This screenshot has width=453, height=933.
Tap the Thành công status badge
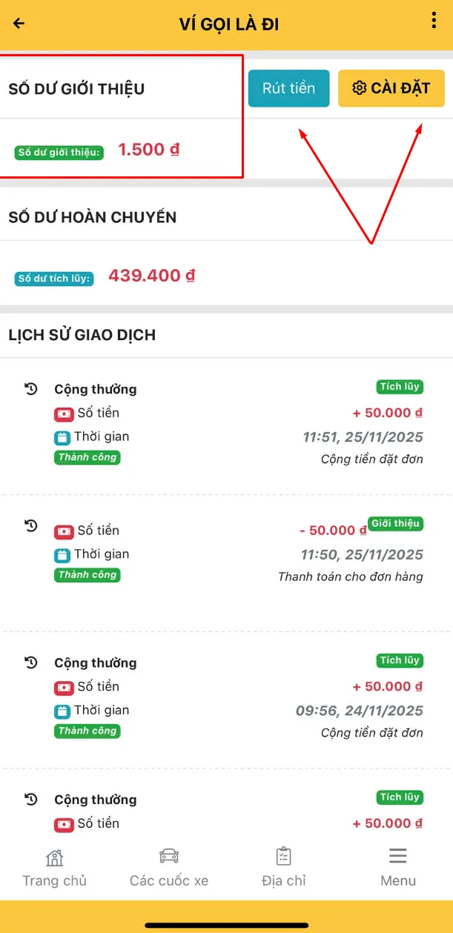click(87, 457)
